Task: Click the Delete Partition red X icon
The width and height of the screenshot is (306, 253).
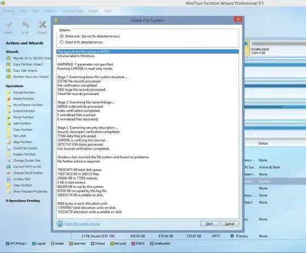Action: pos(8,99)
